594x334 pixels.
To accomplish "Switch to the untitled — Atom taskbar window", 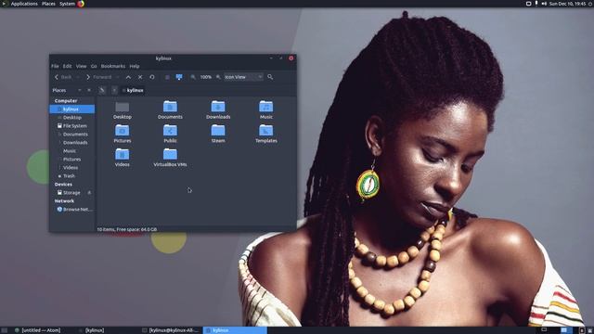I will [37, 330].
